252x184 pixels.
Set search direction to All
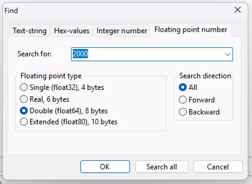183,87
